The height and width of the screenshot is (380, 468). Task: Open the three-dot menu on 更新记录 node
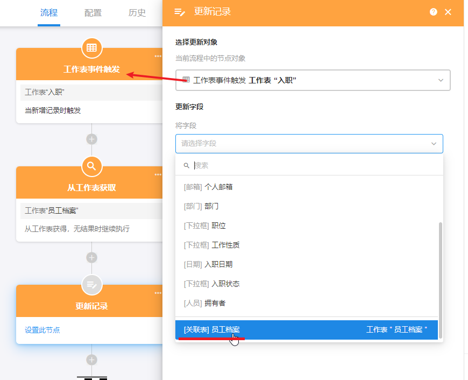(x=158, y=293)
